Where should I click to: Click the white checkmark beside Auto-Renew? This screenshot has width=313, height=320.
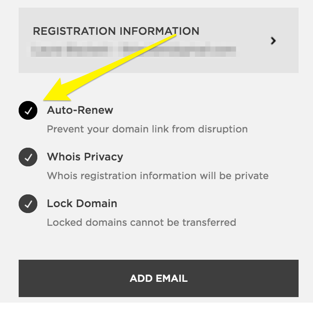point(28,111)
